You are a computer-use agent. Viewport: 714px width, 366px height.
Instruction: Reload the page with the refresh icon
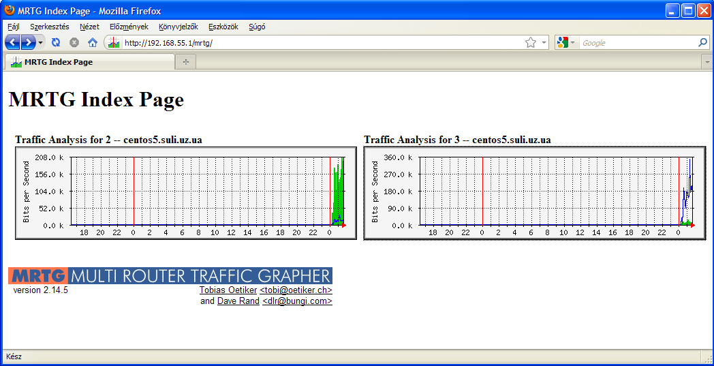(x=57, y=42)
